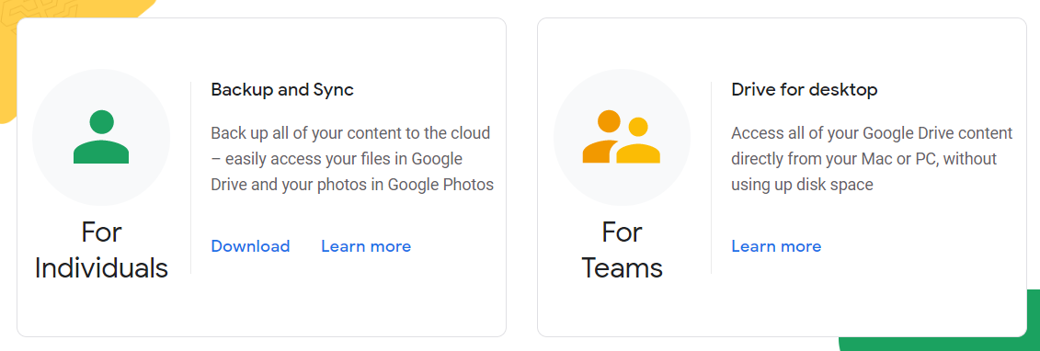Screen dimensions: 1040x351
Task: Download Backup and Sync
Action: click(250, 246)
